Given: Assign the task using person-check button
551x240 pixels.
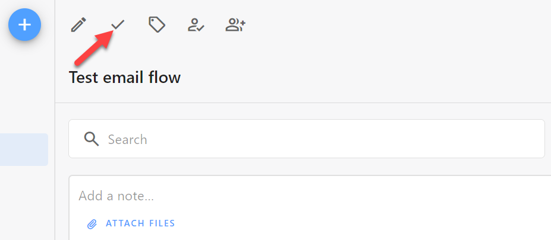Looking at the screenshot, I should (196, 25).
